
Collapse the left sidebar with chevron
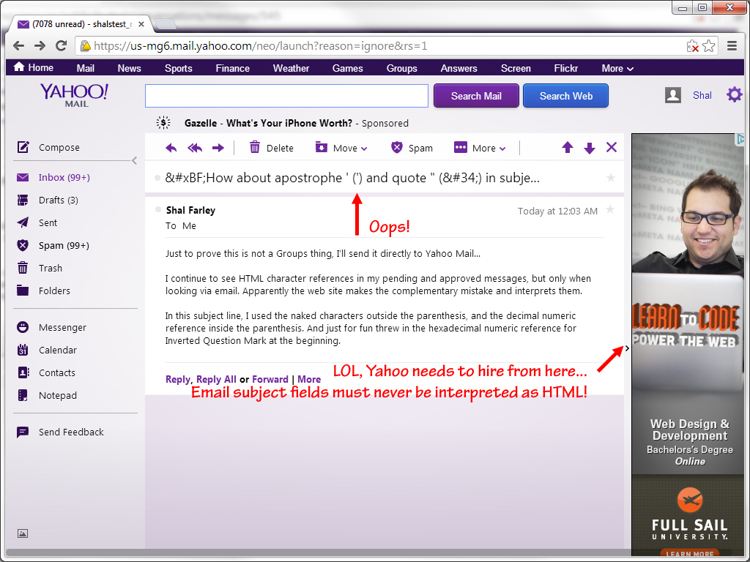(x=135, y=160)
